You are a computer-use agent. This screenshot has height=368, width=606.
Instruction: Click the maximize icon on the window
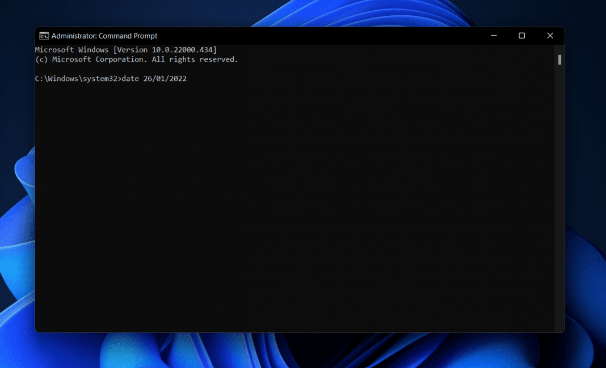tap(521, 36)
